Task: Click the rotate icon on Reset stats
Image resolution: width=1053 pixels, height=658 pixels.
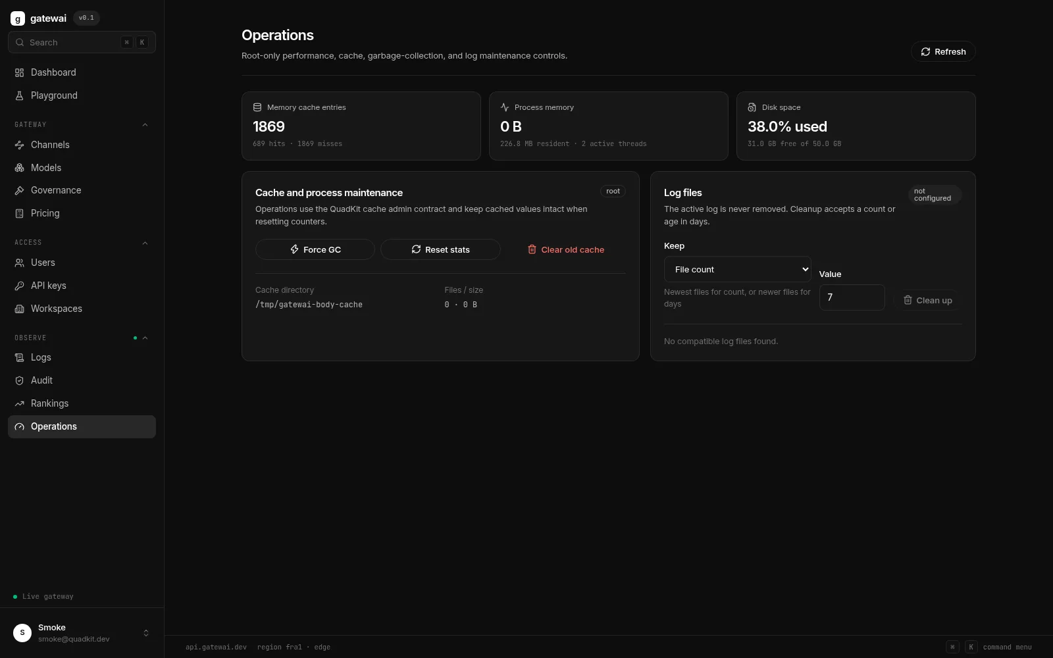Action: pos(416,249)
